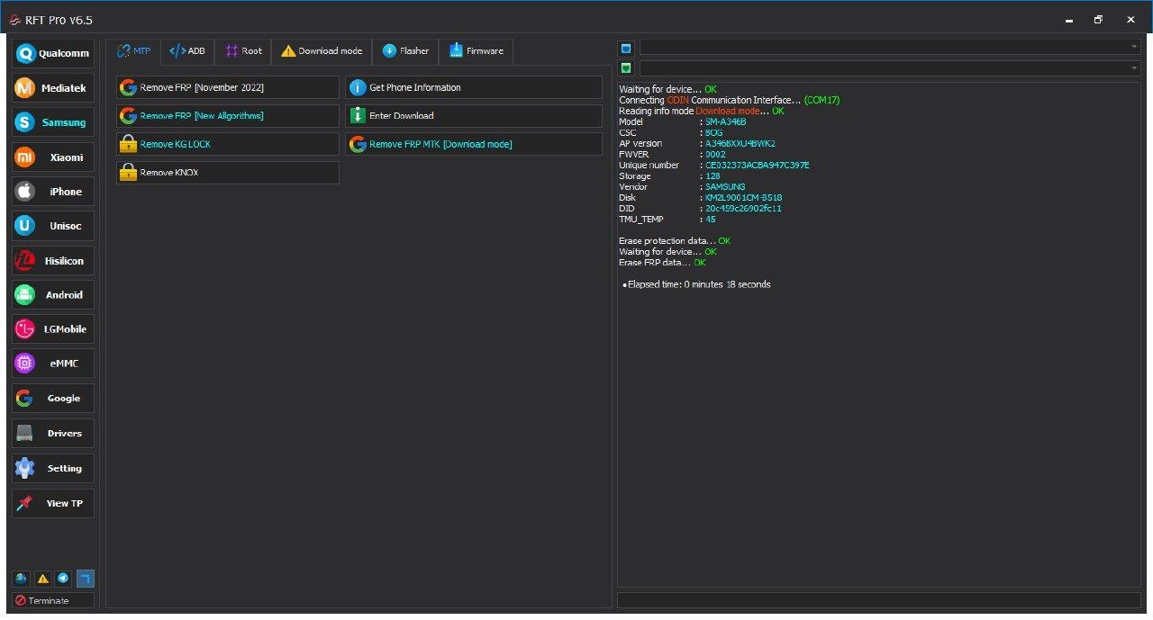
Task: Open the LGMobile section in the sidebar
Action: pyautogui.click(x=53, y=329)
